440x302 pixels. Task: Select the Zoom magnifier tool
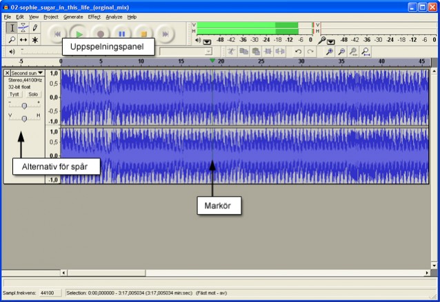click(12, 40)
